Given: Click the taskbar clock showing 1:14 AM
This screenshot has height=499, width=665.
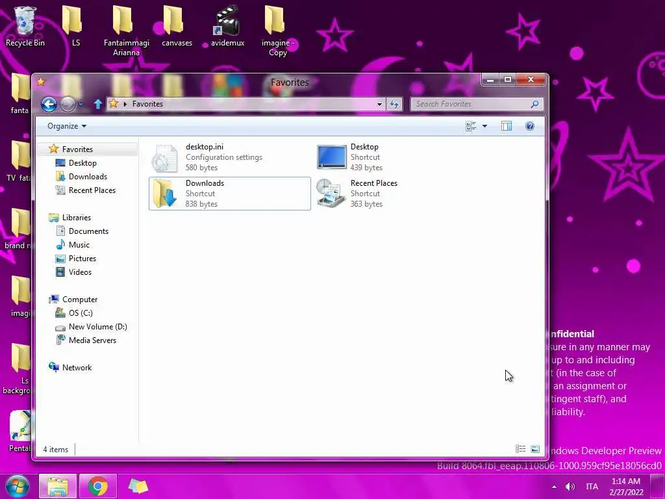Looking at the screenshot, I should [x=626, y=486].
